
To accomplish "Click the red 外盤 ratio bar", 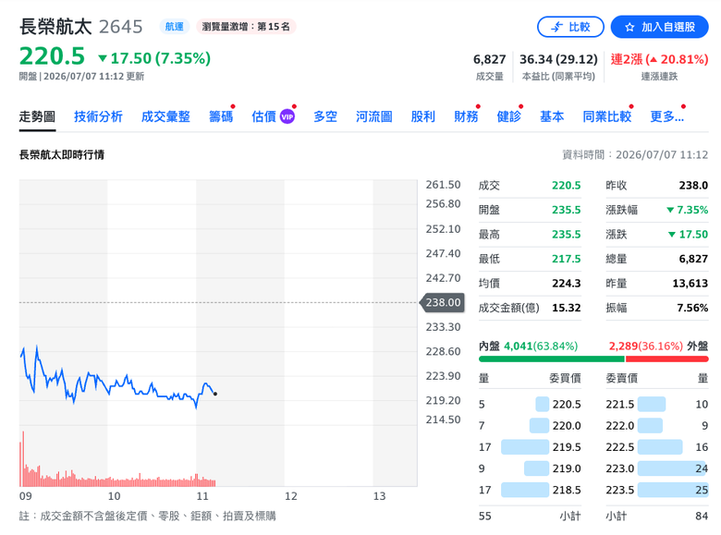I will (667, 359).
